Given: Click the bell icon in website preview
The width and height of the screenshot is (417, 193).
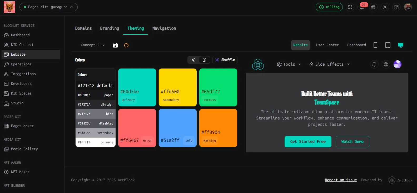Looking at the screenshot, I should click(374, 64).
